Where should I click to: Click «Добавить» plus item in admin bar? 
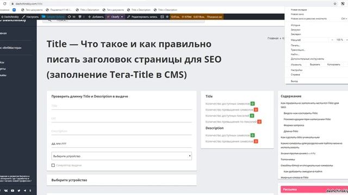(x=96, y=17)
